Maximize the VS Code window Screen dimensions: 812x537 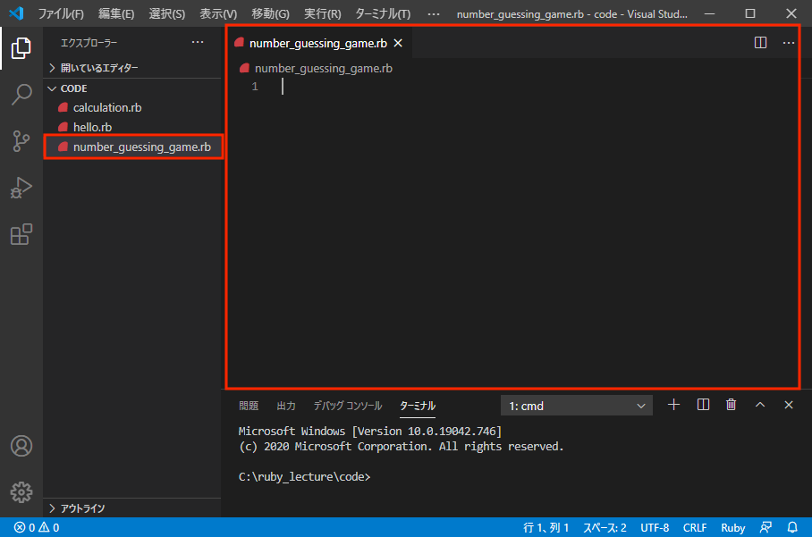click(x=750, y=13)
